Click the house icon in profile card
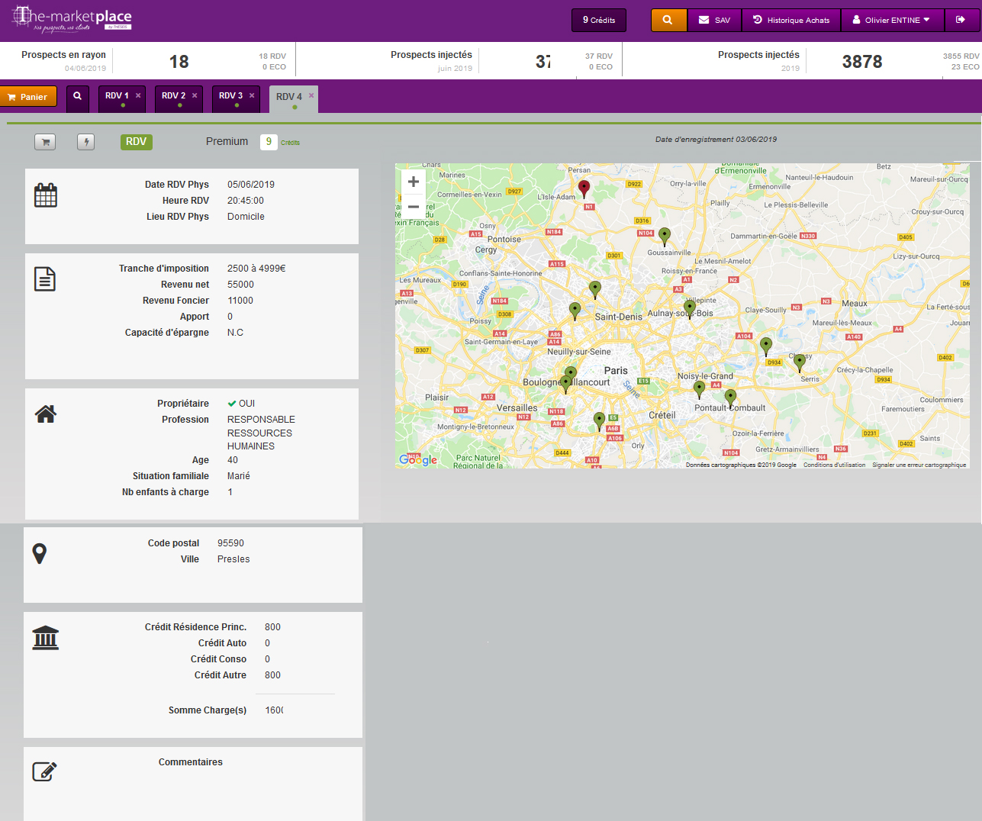Viewport: 982px width, 821px height. (46, 414)
